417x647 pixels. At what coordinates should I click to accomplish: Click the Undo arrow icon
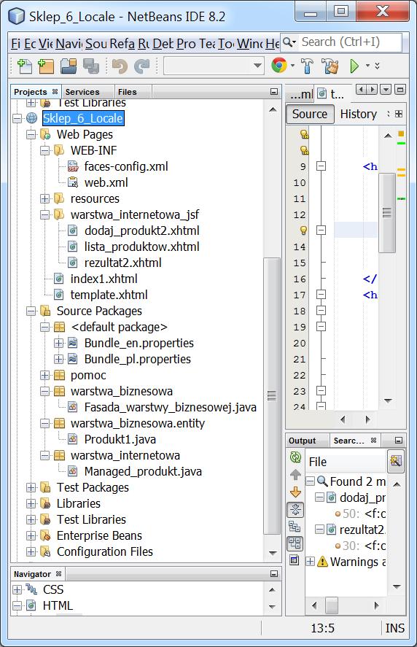pyautogui.click(x=120, y=66)
